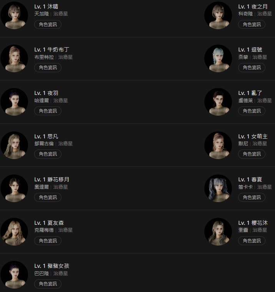Select 角色資訊 under 春夏

coord(252,197)
